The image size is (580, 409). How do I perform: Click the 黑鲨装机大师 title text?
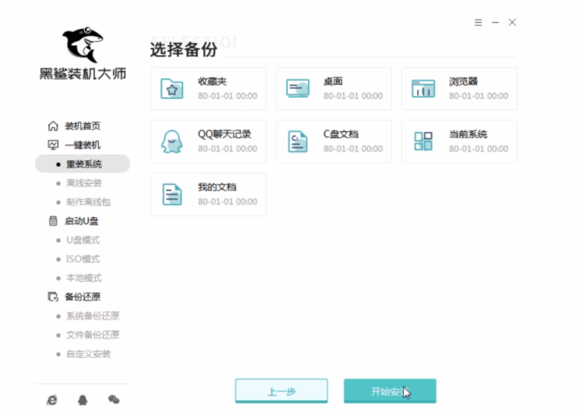point(83,74)
